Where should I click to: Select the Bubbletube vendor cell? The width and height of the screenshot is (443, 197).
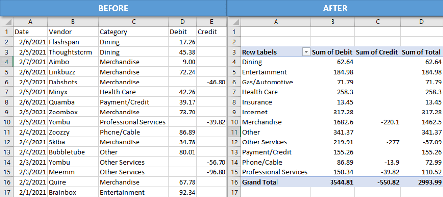coord(72,152)
